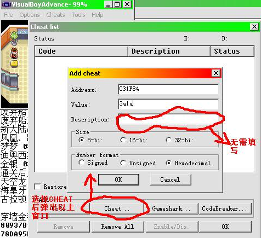Toggle the Restore checkbox

click(x=37, y=187)
